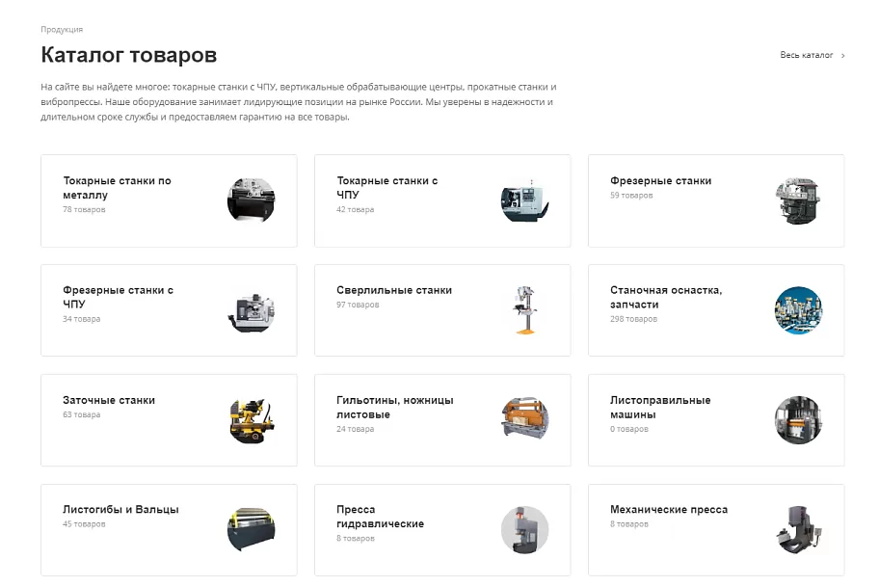Screen dimensions: 879x586
Task: Click the CNC milling machine image
Action: tap(252, 310)
